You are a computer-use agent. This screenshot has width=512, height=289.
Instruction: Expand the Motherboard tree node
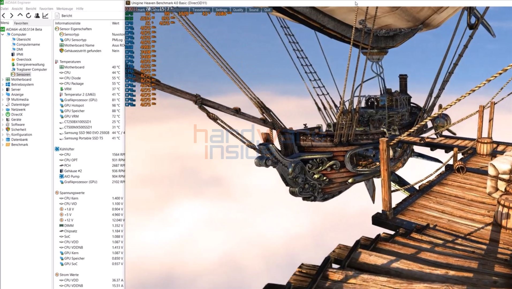pos(3,79)
